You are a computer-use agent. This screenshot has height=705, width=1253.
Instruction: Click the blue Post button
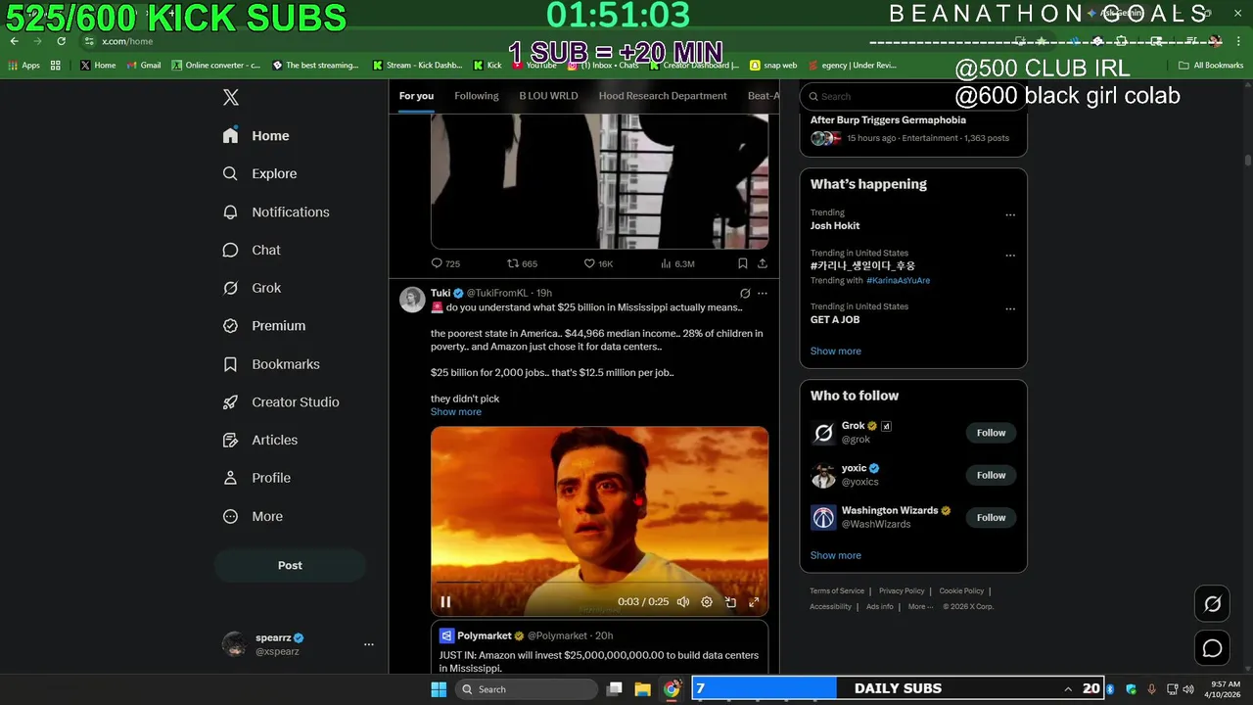290,565
